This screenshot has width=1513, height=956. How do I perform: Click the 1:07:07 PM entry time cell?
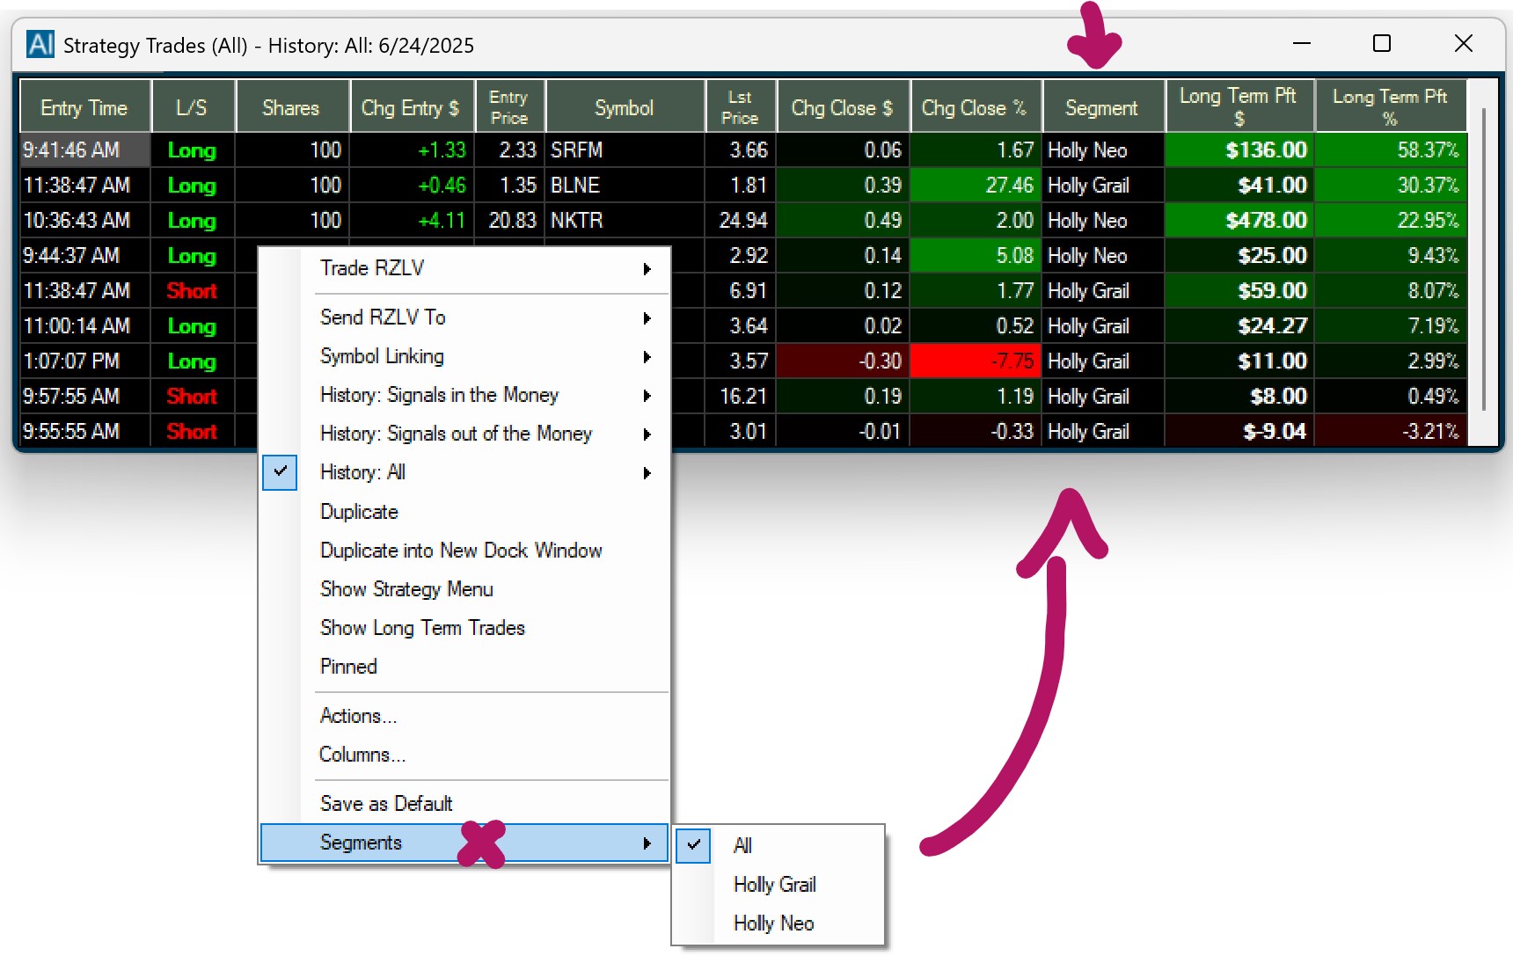[x=85, y=361]
